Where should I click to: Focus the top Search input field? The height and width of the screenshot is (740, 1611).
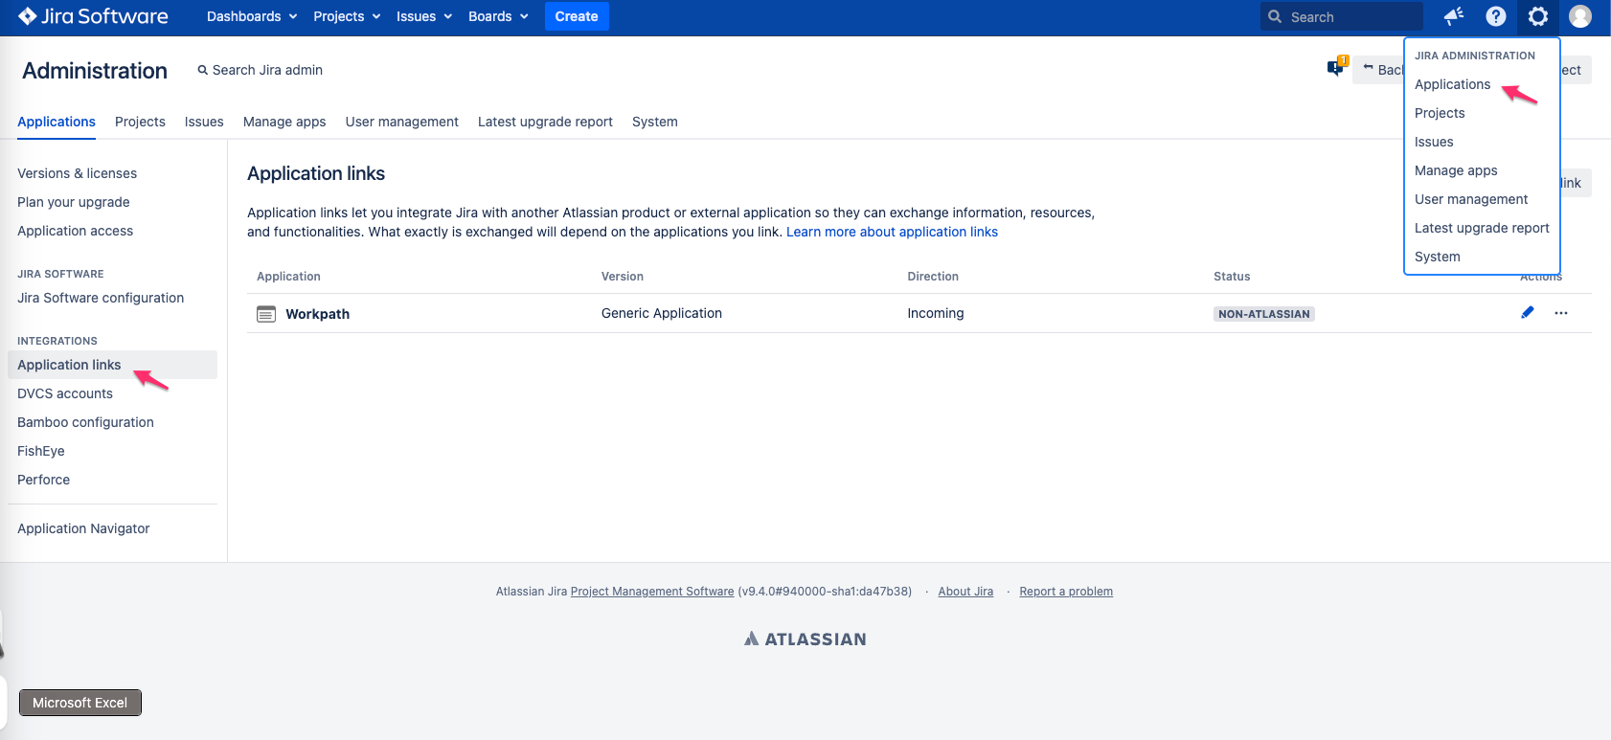[1342, 16]
